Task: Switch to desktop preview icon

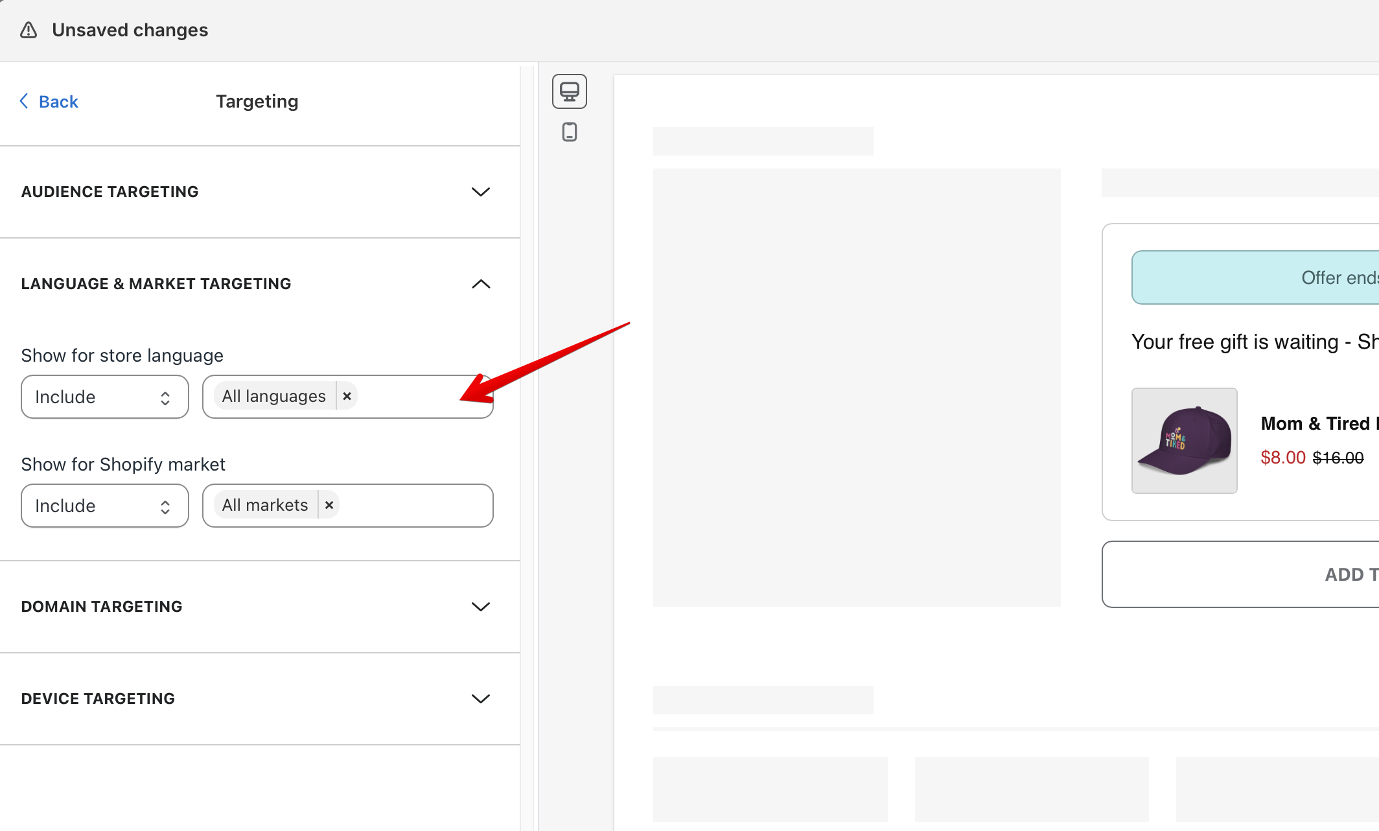Action: [x=569, y=91]
